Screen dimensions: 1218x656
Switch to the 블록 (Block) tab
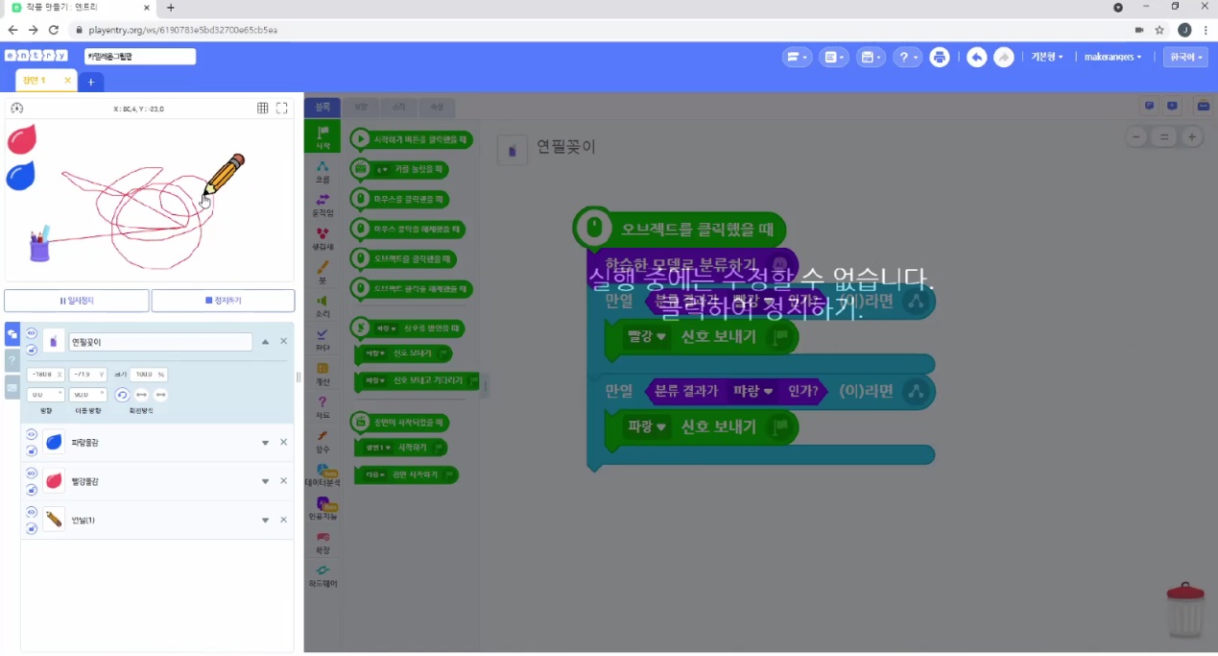click(322, 107)
